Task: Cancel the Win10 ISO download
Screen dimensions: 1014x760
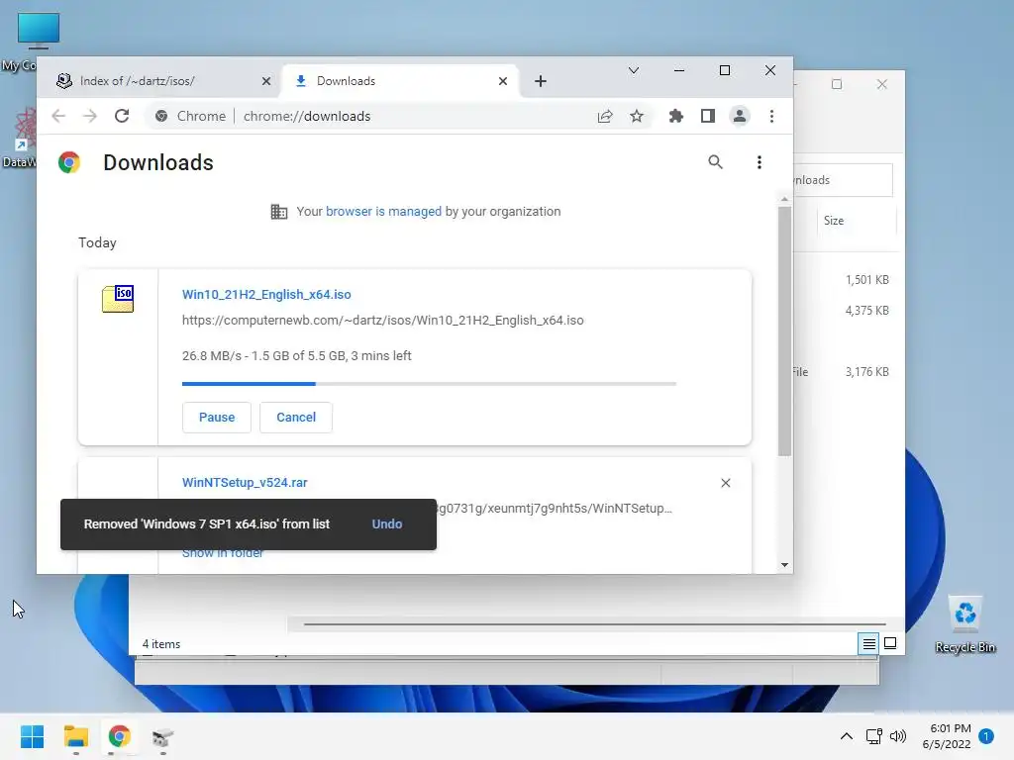Action: 296,418
